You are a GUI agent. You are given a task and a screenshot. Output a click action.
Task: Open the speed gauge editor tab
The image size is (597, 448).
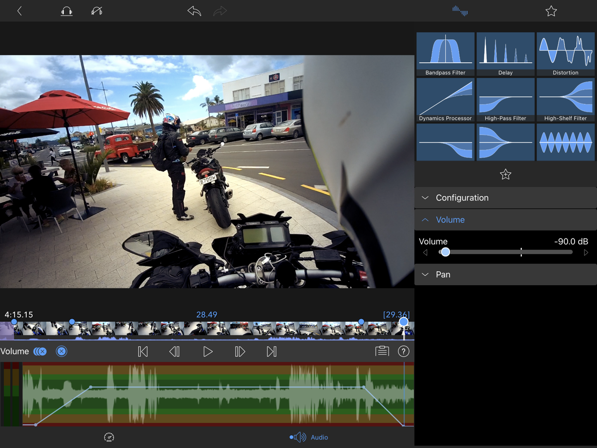[109, 437]
